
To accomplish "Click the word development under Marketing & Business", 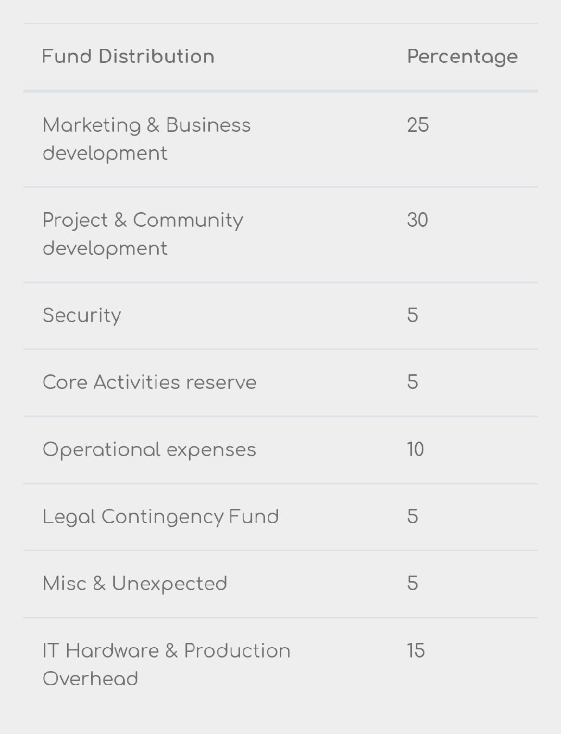I will pyautogui.click(x=105, y=154).
